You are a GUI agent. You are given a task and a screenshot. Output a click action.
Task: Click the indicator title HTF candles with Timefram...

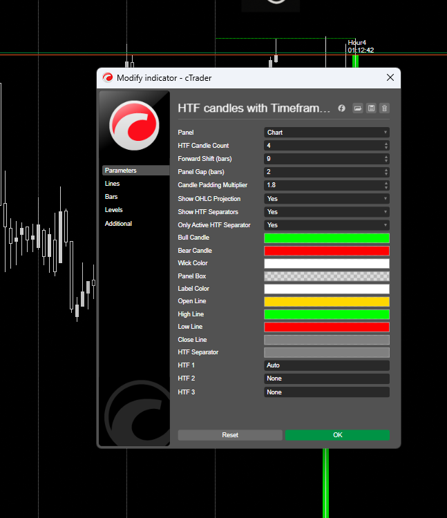pyautogui.click(x=254, y=108)
